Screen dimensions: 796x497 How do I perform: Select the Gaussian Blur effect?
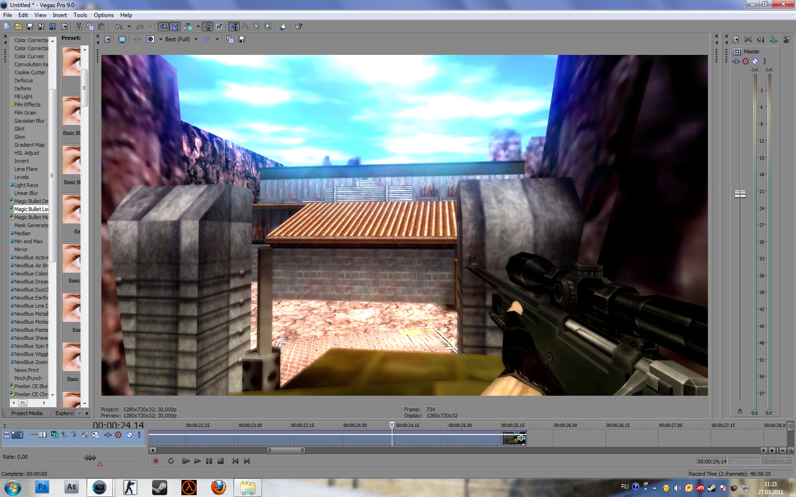pos(29,121)
